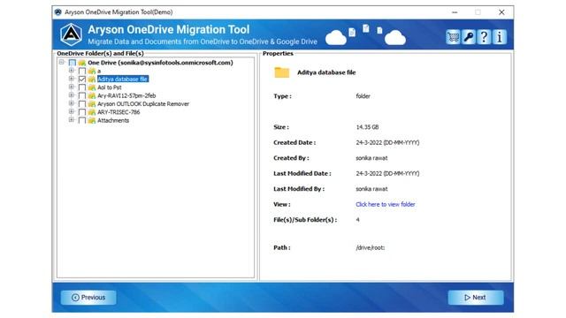Click the Created Date value 24-3-2022
Viewport: 566px width, 318px height.
[x=387, y=143]
